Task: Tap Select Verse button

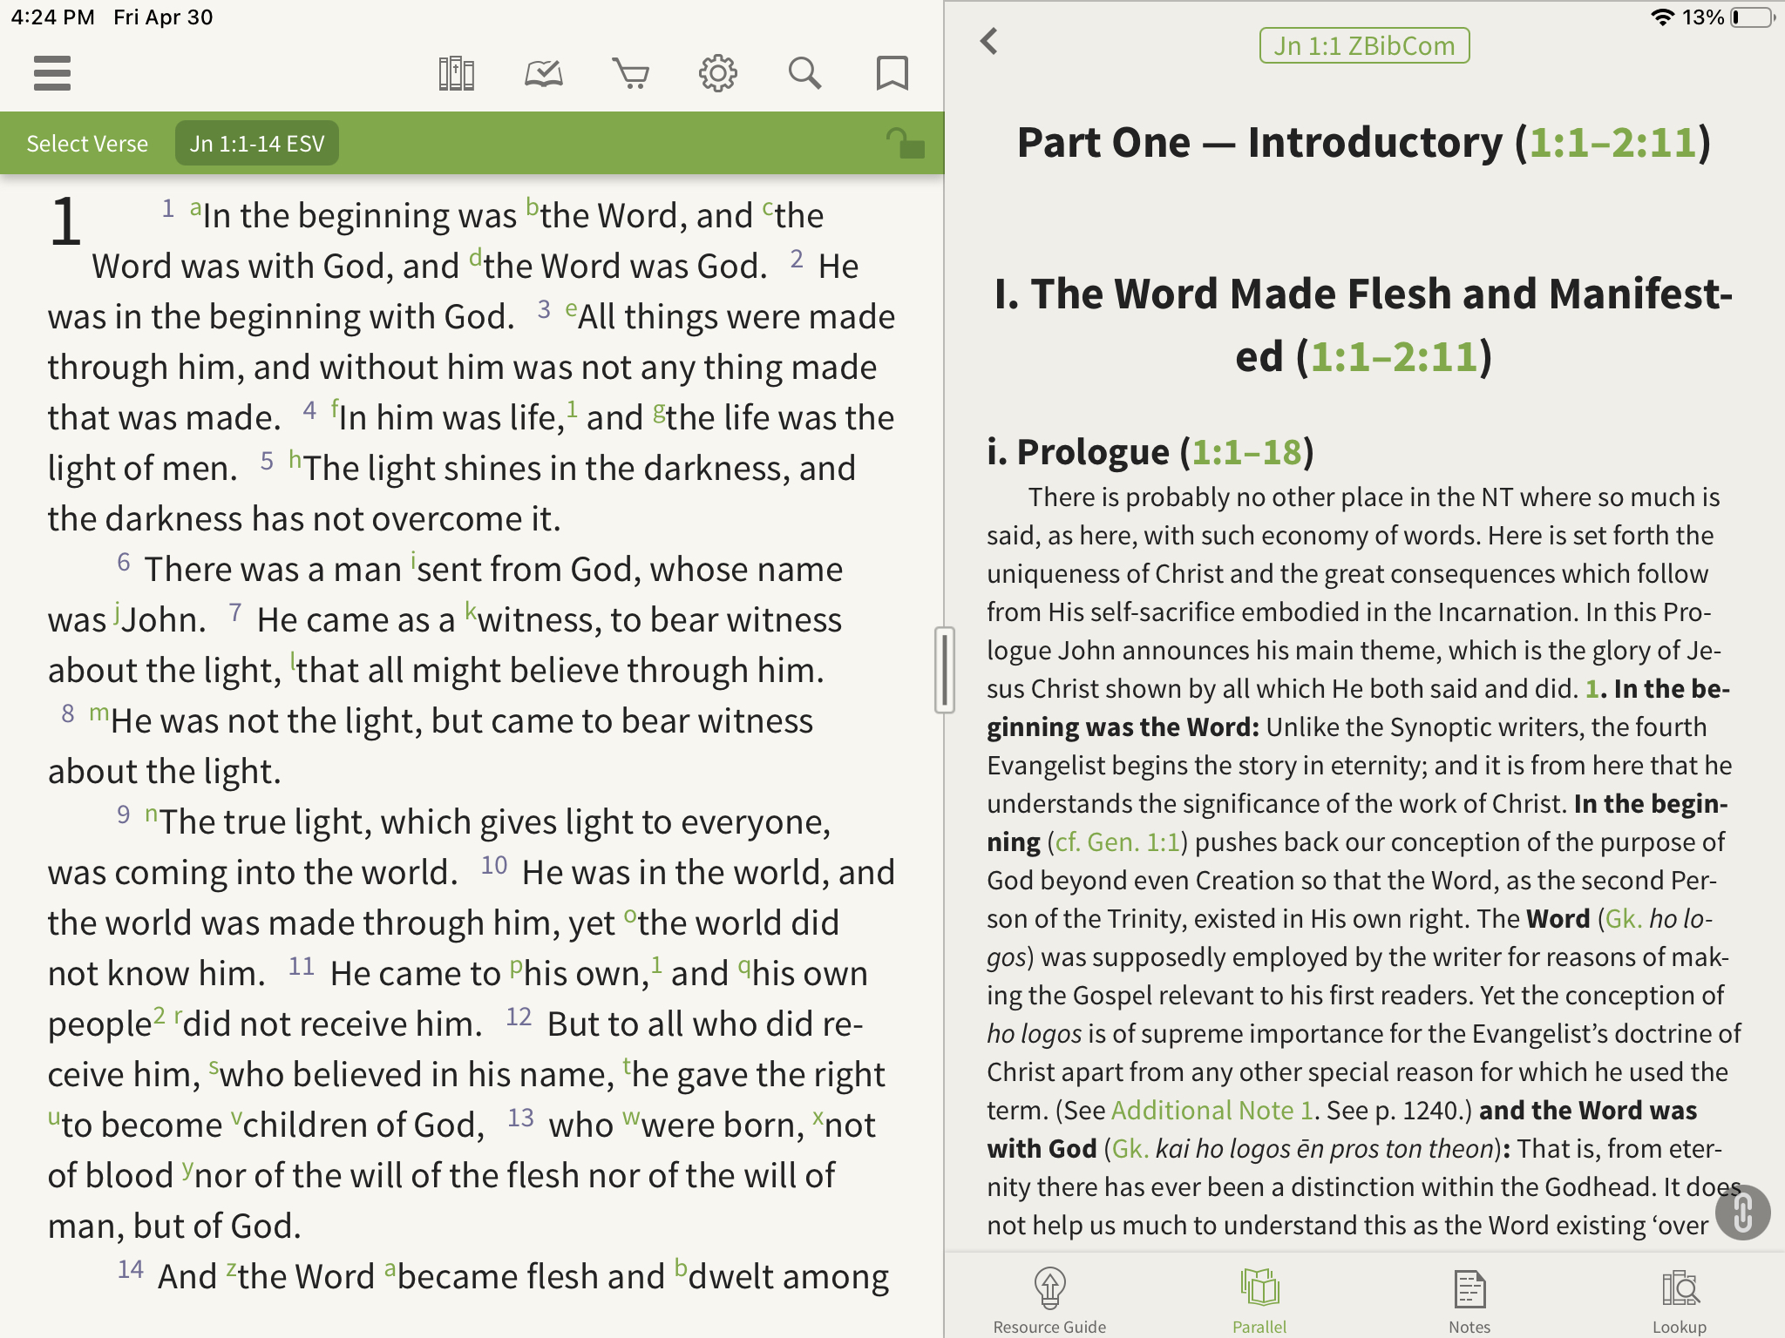Action: point(87,144)
